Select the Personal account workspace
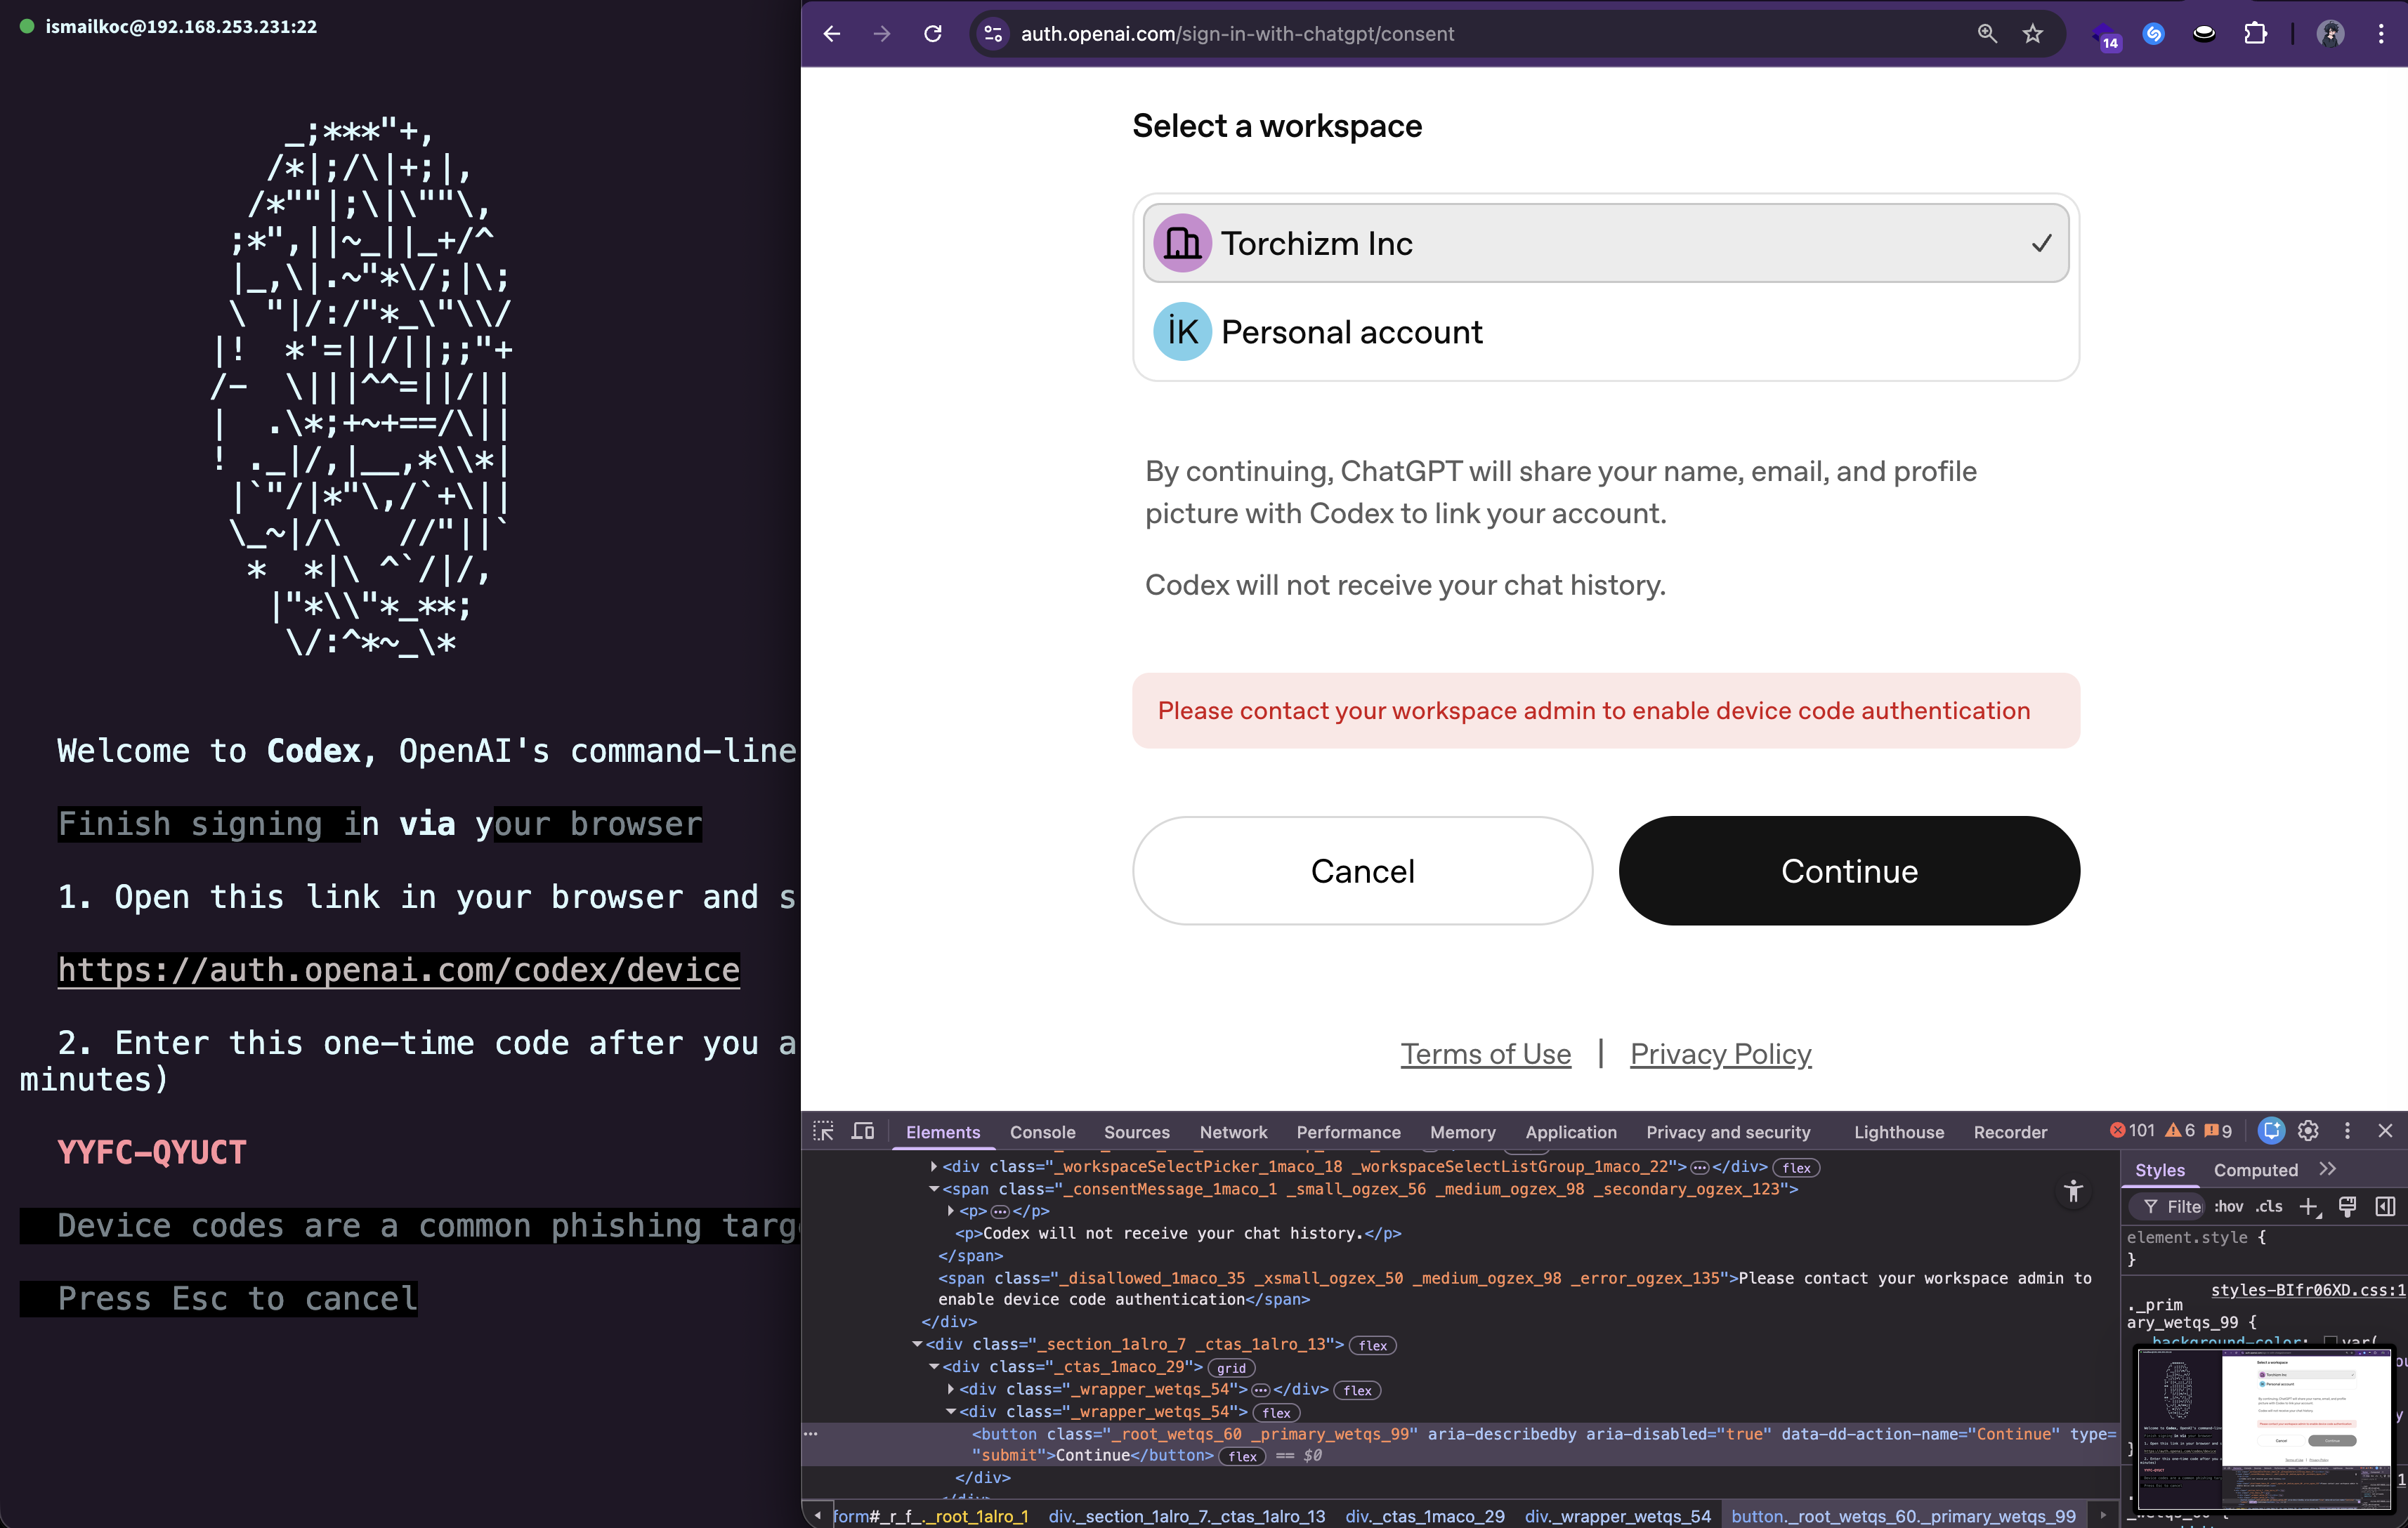The width and height of the screenshot is (2408, 1528). coord(1606,331)
